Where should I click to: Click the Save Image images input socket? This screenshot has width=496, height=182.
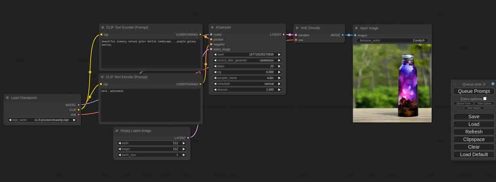(x=355, y=35)
